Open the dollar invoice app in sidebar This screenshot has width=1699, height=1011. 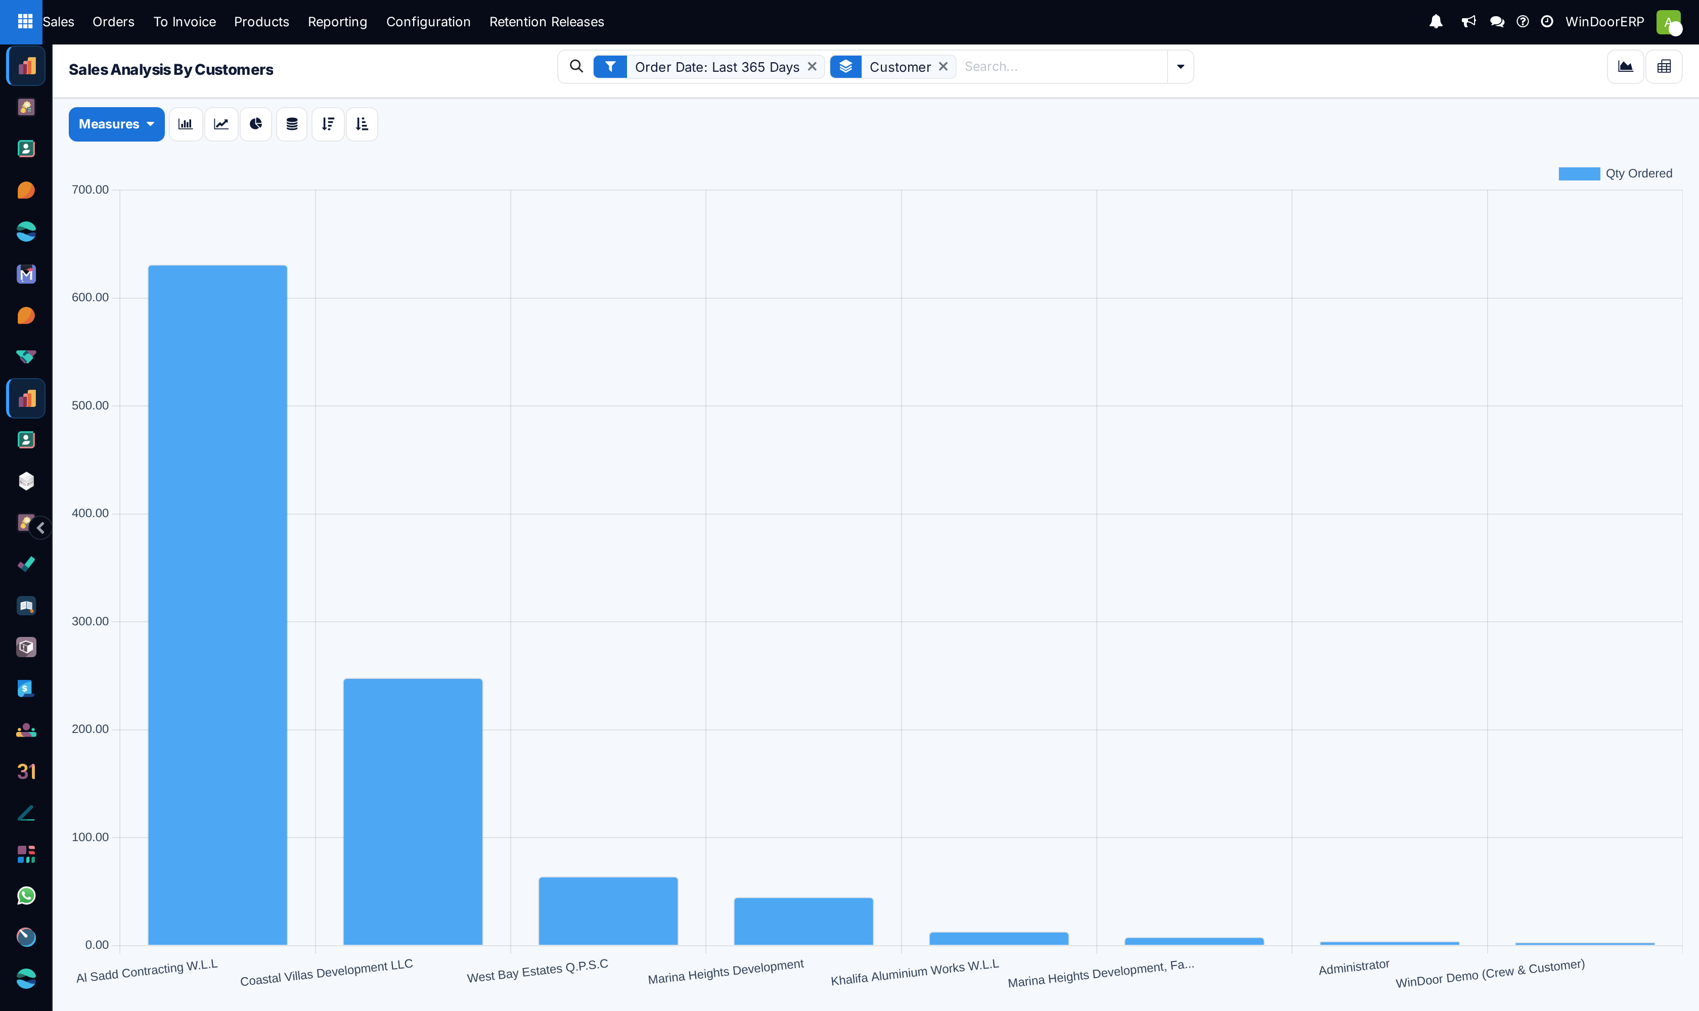click(26, 689)
